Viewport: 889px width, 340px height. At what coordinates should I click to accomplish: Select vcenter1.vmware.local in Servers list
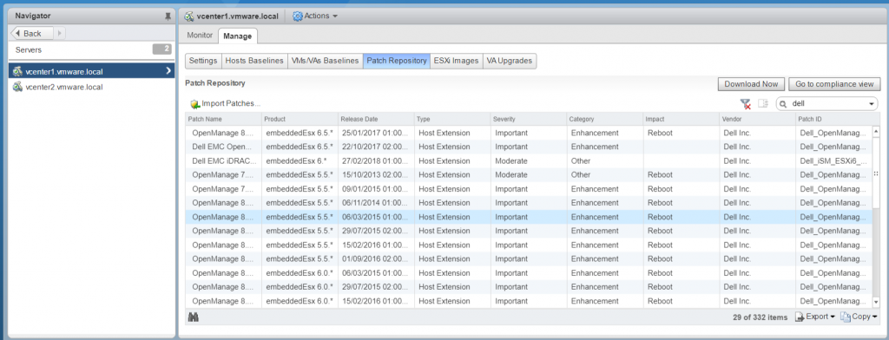[92, 71]
